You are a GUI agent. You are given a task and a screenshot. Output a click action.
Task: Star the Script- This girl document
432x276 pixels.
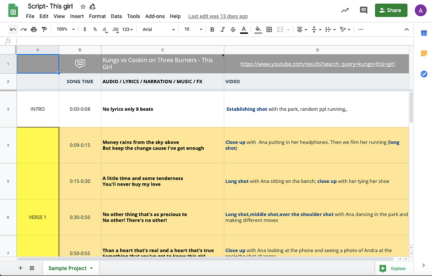83,7
